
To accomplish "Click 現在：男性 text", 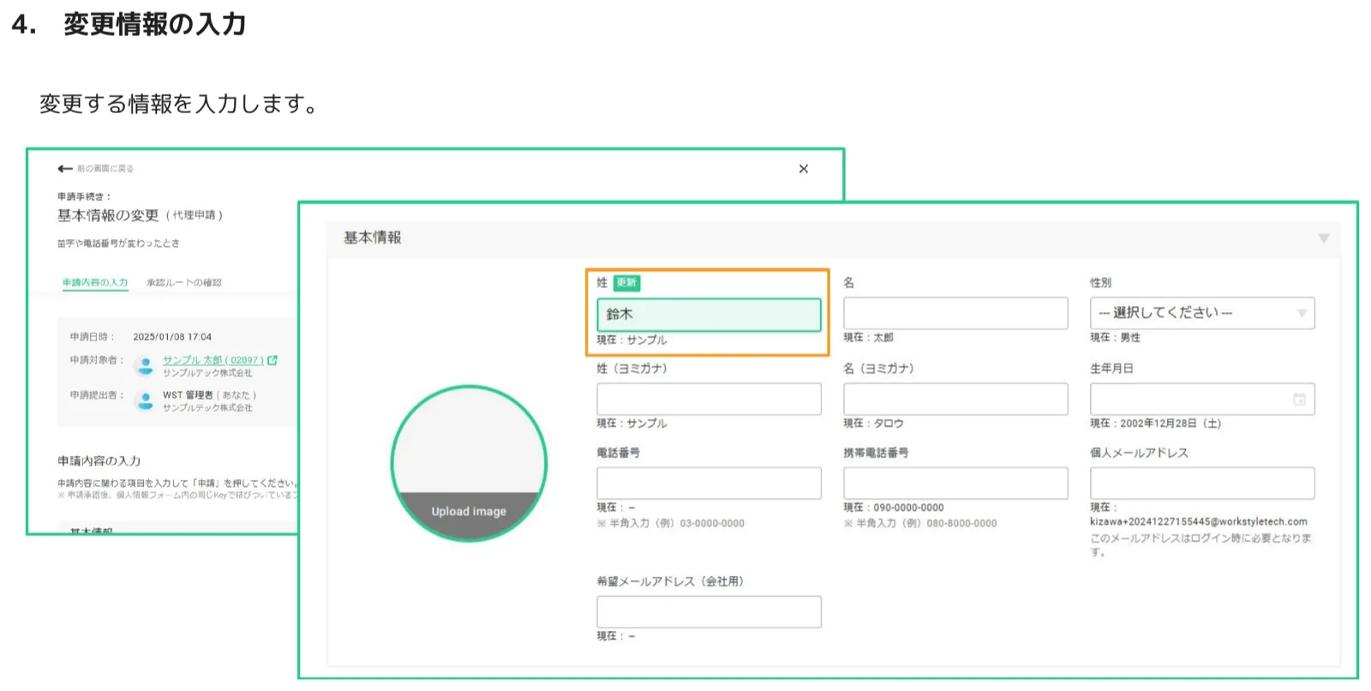I will tap(1115, 338).
